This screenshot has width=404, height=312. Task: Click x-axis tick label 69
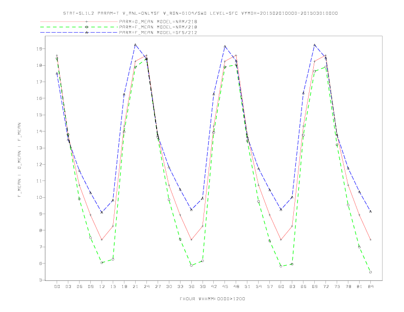click(315, 287)
